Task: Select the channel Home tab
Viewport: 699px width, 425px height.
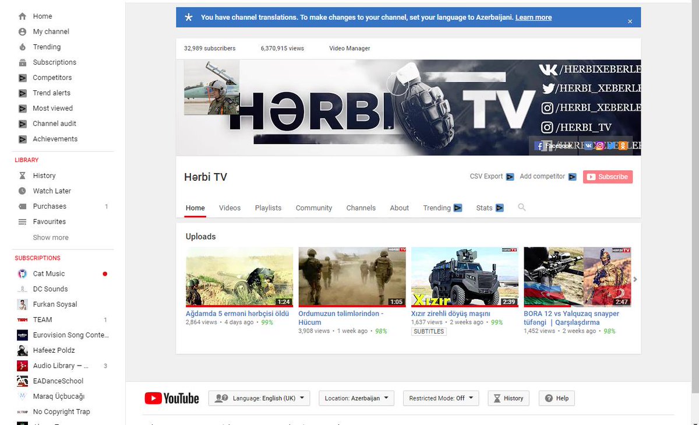Action: (x=195, y=208)
